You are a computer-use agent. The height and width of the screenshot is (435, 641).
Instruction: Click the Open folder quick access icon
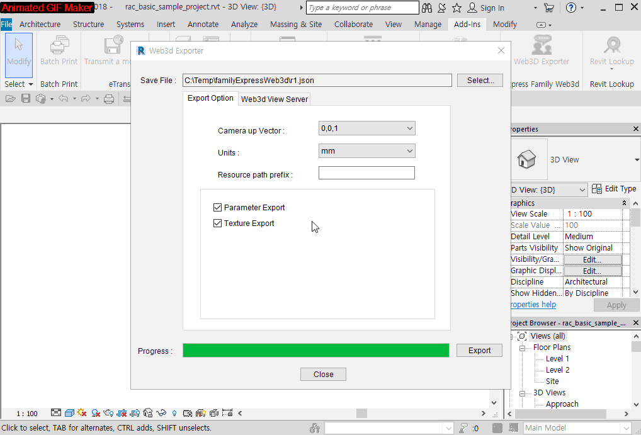11,99
